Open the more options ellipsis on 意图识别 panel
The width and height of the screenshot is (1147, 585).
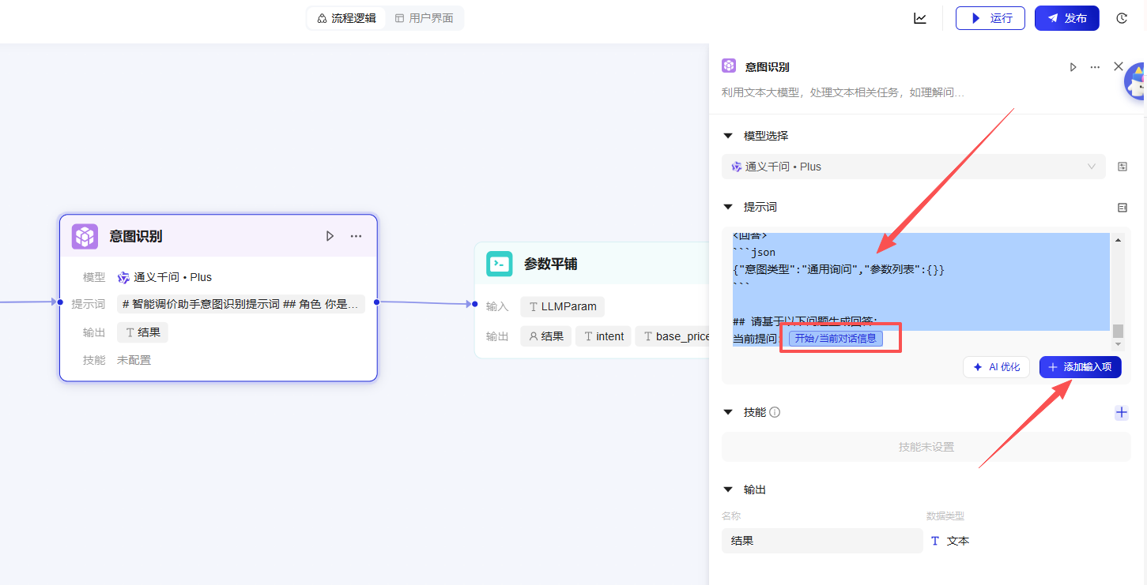1095,67
